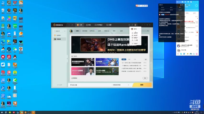Open the mila chat row in the QQ list

(x=187, y=50)
